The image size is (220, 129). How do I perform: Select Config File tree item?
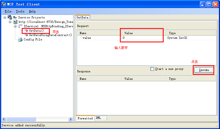click(33, 39)
